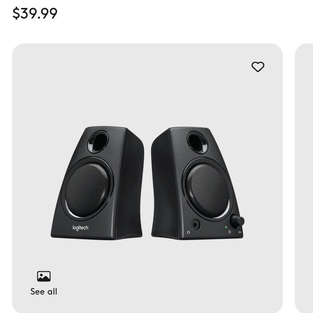The height and width of the screenshot is (313, 313).
Task: Open the image gallery picture icon
Action: coord(44,276)
